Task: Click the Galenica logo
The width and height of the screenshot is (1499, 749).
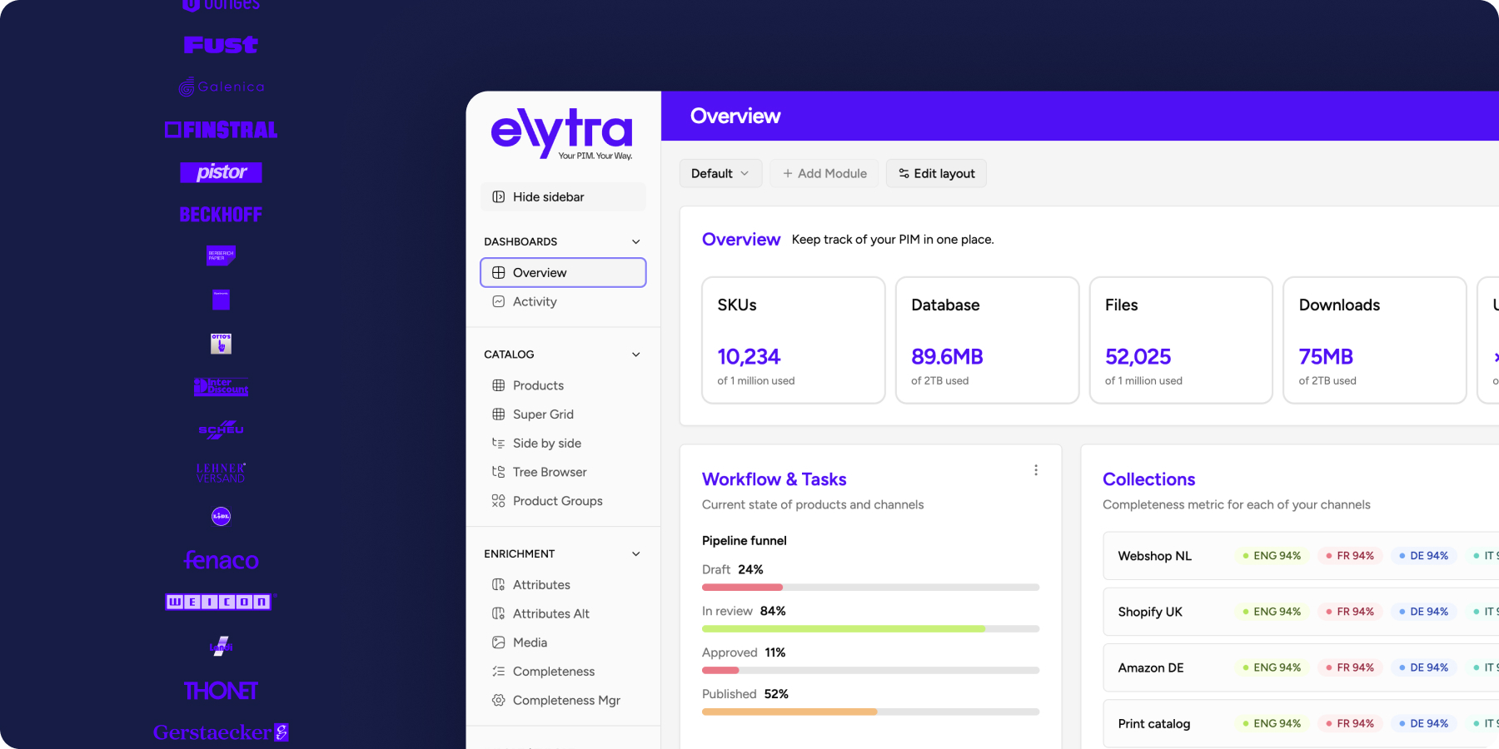Action: coord(221,87)
